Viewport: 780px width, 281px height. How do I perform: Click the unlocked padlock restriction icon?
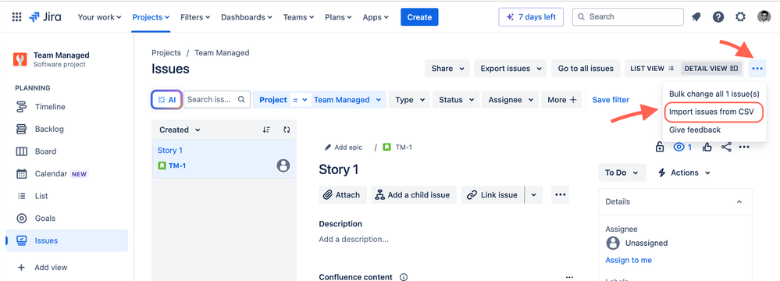tap(660, 147)
